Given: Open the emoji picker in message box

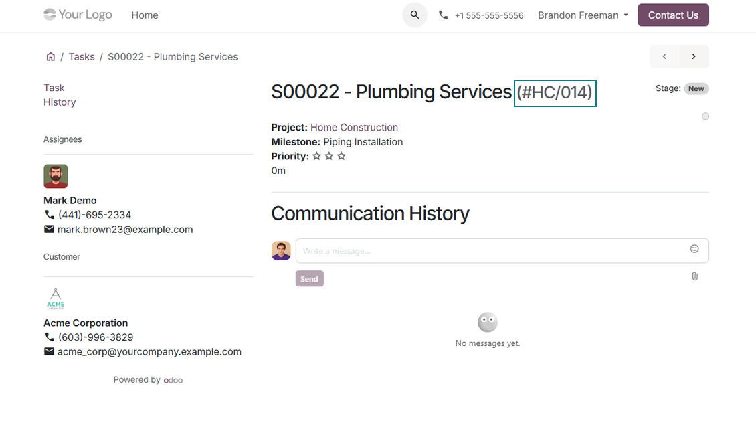Looking at the screenshot, I should (694, 249).
